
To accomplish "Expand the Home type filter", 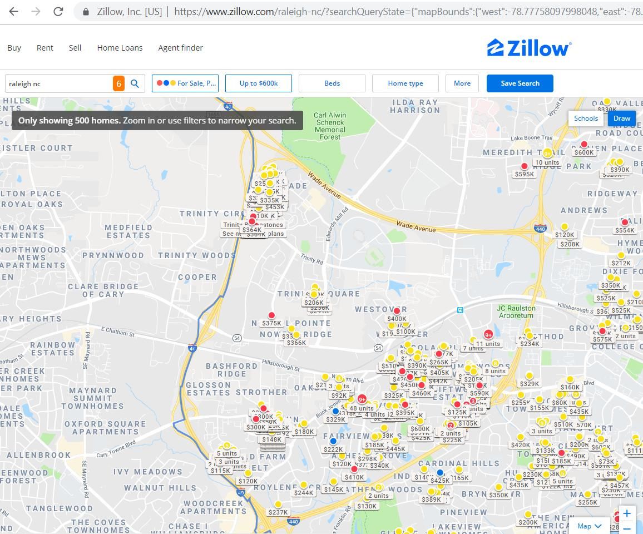I will [405, 83].
